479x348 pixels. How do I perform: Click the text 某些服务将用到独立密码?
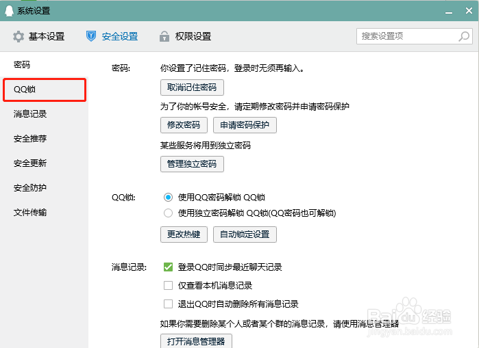[x=206, y=146]
